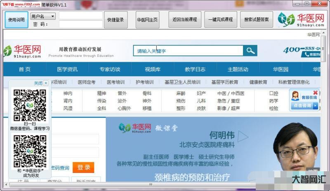This screenshot has height=191, width=330.
Task: Open the 首页 navigation tab
Action: [x=25, y=69]
